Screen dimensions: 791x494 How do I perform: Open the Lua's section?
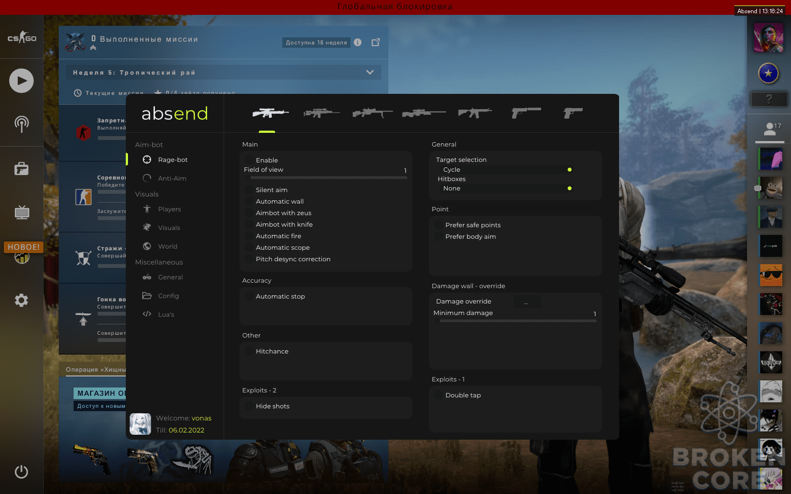[x=159, y=315]
